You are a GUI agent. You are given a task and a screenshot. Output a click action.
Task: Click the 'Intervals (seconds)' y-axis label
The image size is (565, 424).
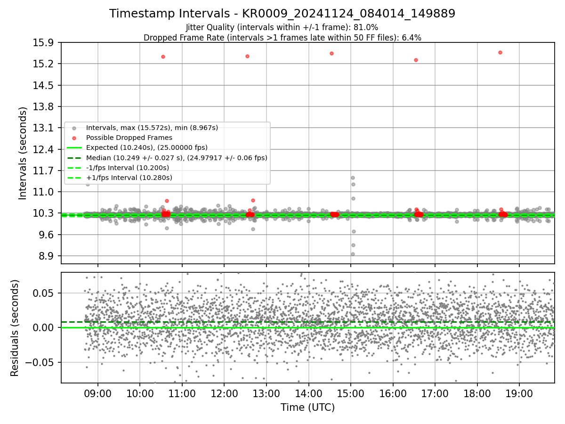(23, 153)
